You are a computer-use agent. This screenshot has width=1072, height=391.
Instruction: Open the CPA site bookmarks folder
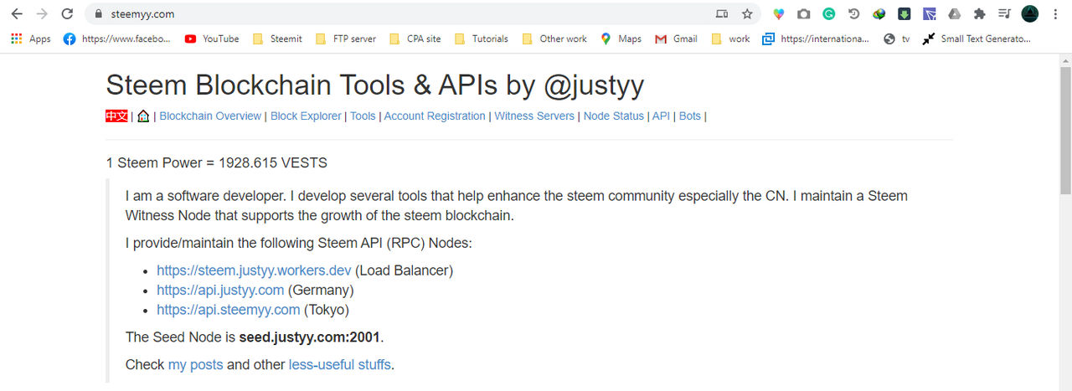click(415, 39)
